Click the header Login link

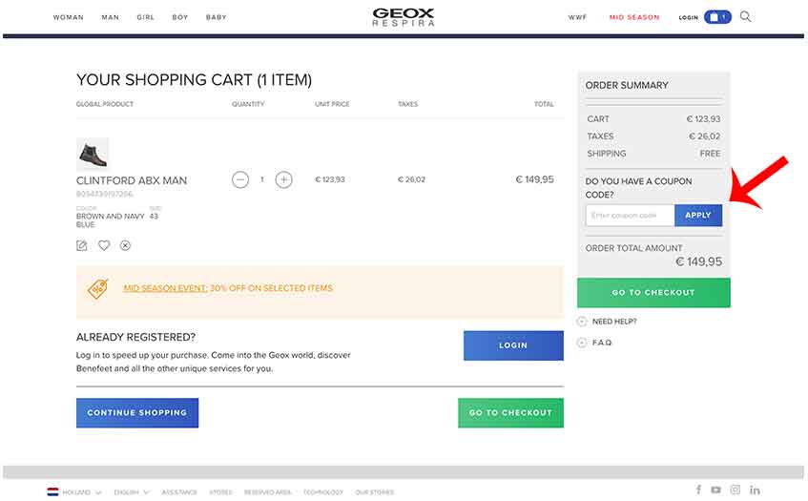coord(688,17)
